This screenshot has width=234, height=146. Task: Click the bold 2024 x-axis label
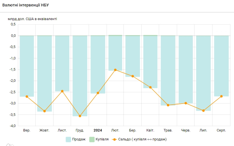tap(98, 130)
